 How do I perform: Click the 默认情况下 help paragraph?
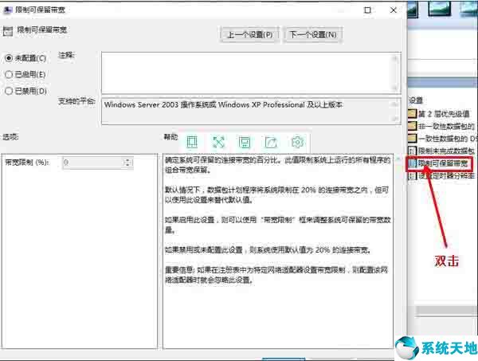[x=276, y=194]
